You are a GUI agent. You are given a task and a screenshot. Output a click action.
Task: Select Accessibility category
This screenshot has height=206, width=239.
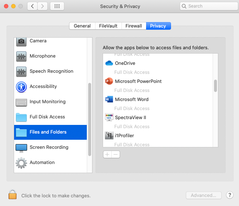click(x=51, y=87)
